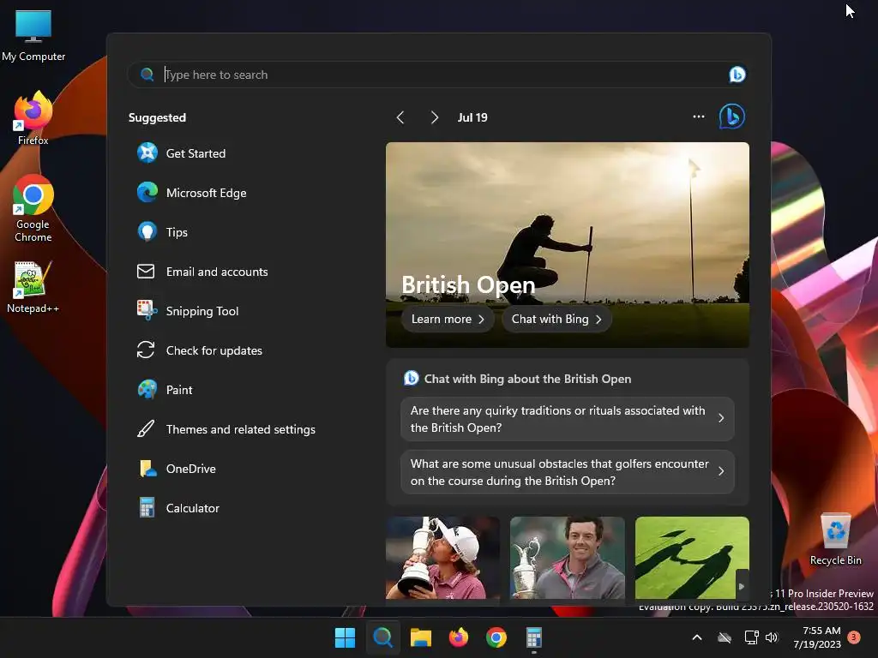This screenshot has width=878, height=658.
Task: Show hidden system tray icons
Action: (x=697, y=637)
